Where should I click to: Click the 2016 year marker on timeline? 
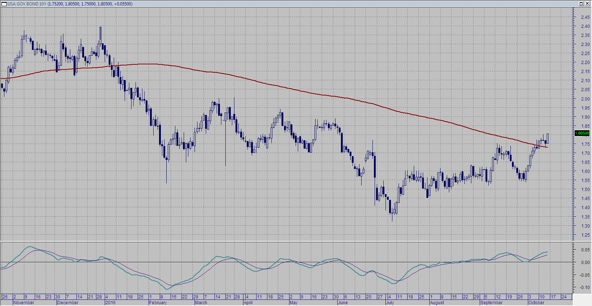[110, 303]
